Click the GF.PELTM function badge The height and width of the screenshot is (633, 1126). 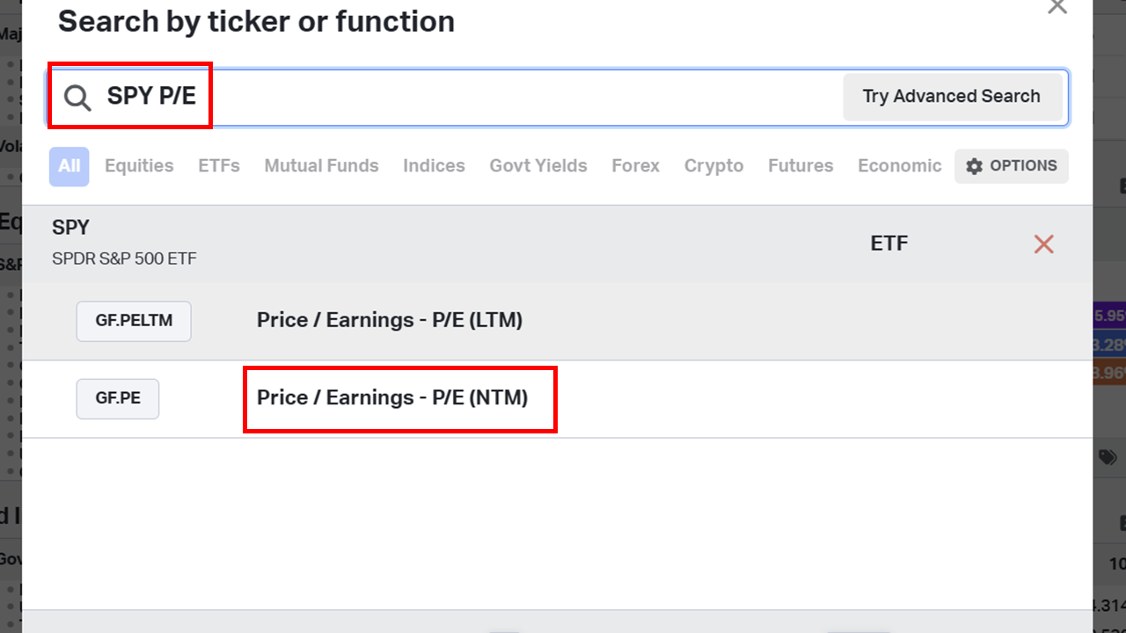pos(134,321)
